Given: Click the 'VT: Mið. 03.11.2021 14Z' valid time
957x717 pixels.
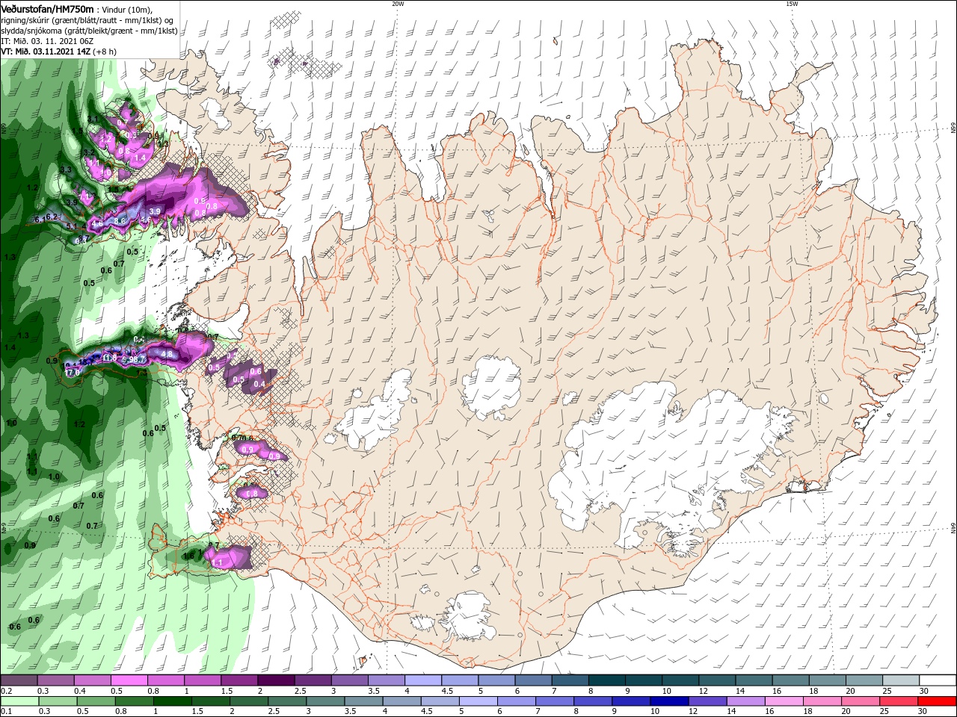Looking at the screenshot, I should pyautogui.click(x=46, y=52).
